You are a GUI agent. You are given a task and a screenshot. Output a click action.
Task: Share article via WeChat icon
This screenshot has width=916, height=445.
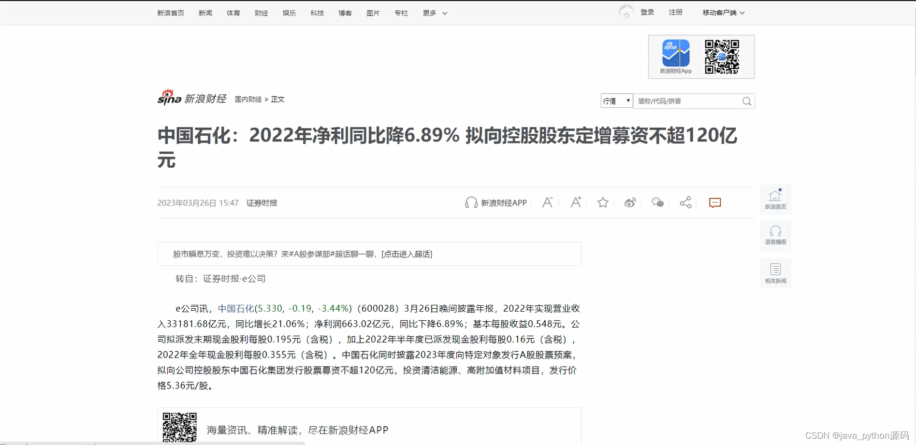(x=657, y=202)
